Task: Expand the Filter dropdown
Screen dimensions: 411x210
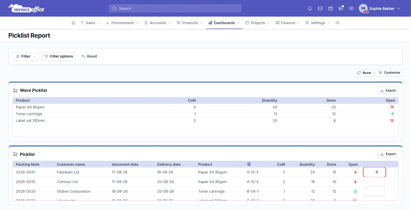Action: click(x=26, y=56)
